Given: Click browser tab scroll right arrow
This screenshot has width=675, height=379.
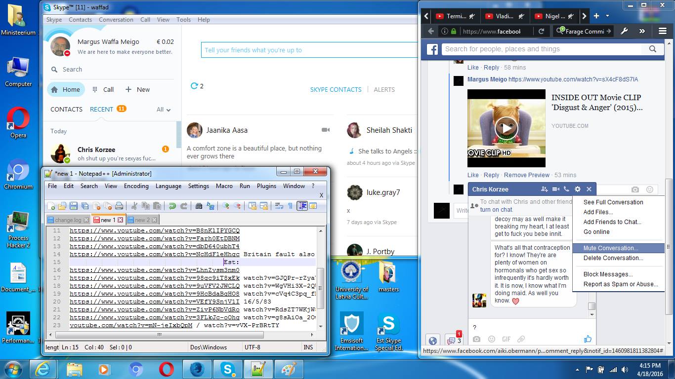Looking at the screenshot, I should [x=584, y=16].
